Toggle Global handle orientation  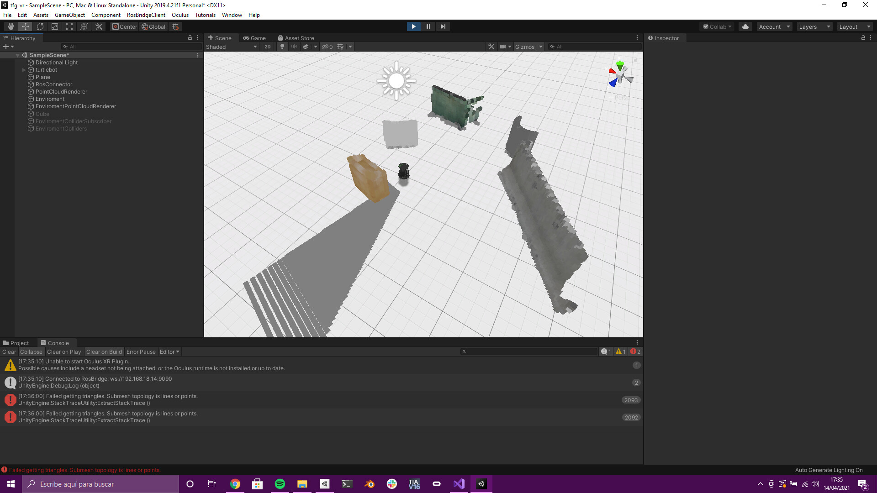point(153,26)
